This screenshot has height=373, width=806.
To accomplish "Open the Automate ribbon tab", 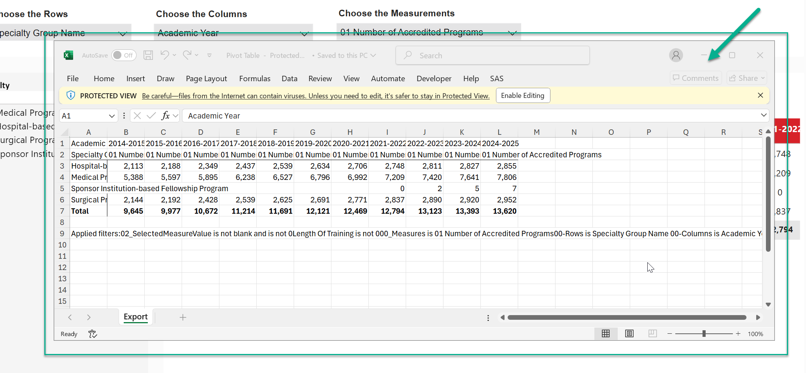I will click(388, 78).
